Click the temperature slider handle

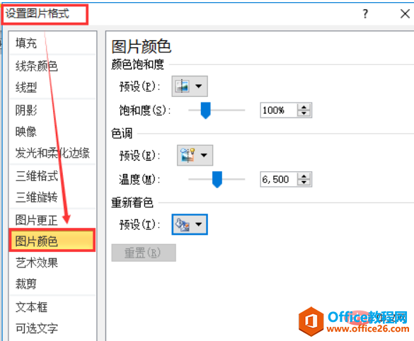(217, 180)
